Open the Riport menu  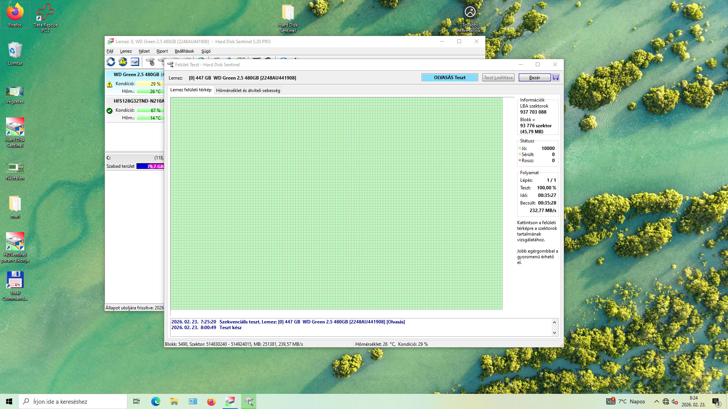point(162,51)
